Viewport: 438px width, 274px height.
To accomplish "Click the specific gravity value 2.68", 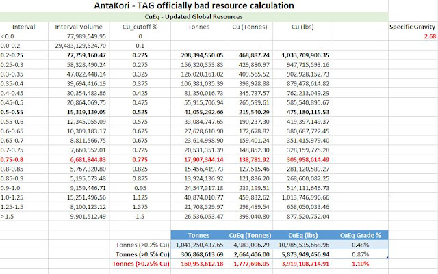I will [x=430, y=36].
